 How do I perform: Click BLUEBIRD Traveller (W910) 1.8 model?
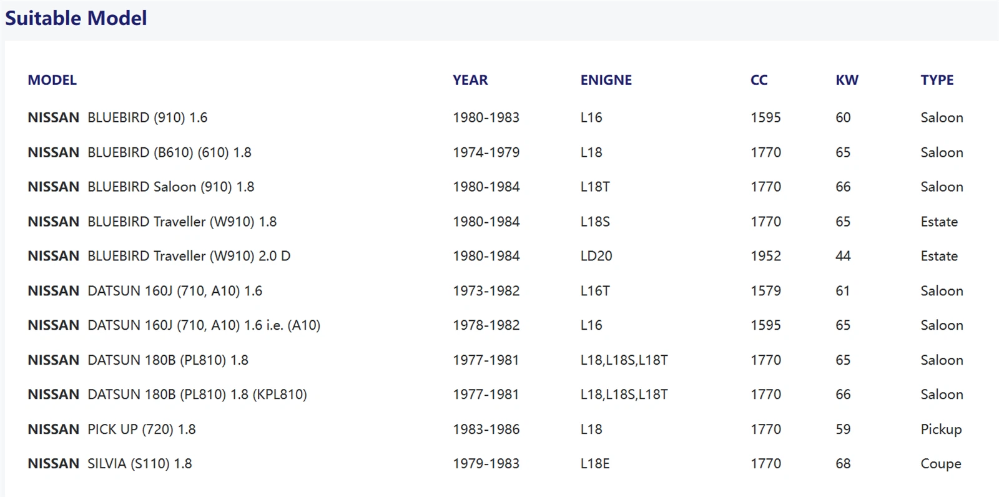[x=182, y=222]
